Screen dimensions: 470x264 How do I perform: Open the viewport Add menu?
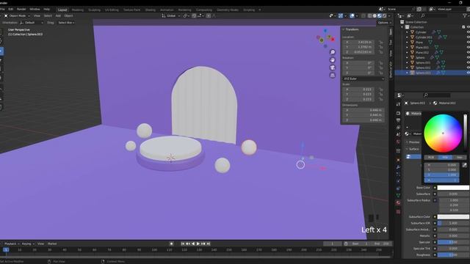58,15
